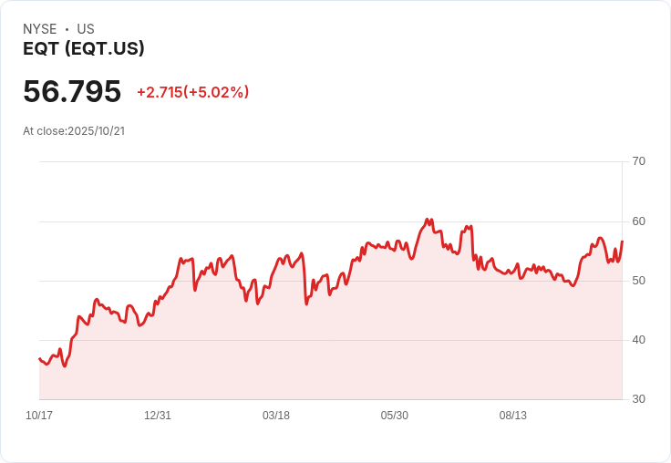Click the 08/13 date on time axis

click(x=513, y=416)
